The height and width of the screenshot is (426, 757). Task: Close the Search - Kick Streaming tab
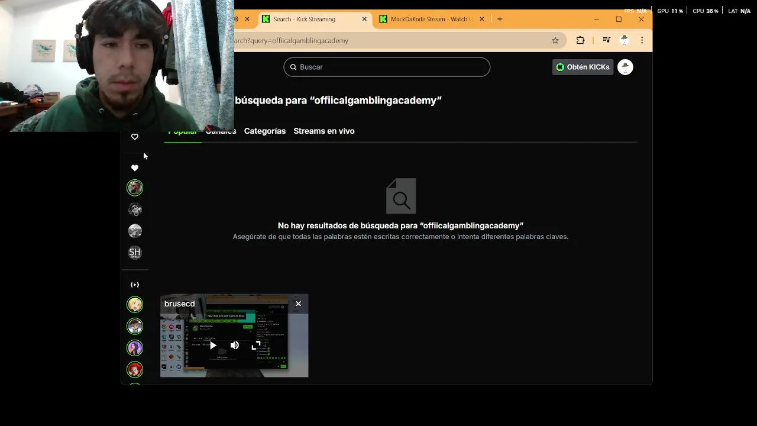pos(364,19)
